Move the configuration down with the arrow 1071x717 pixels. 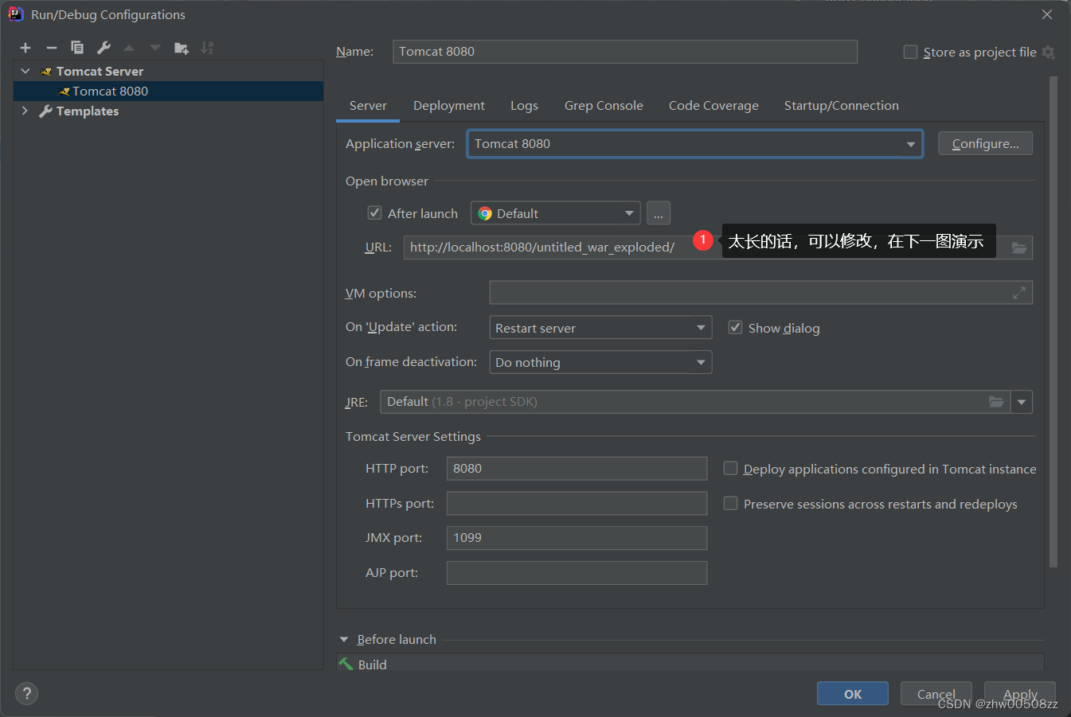click(155, 48)
